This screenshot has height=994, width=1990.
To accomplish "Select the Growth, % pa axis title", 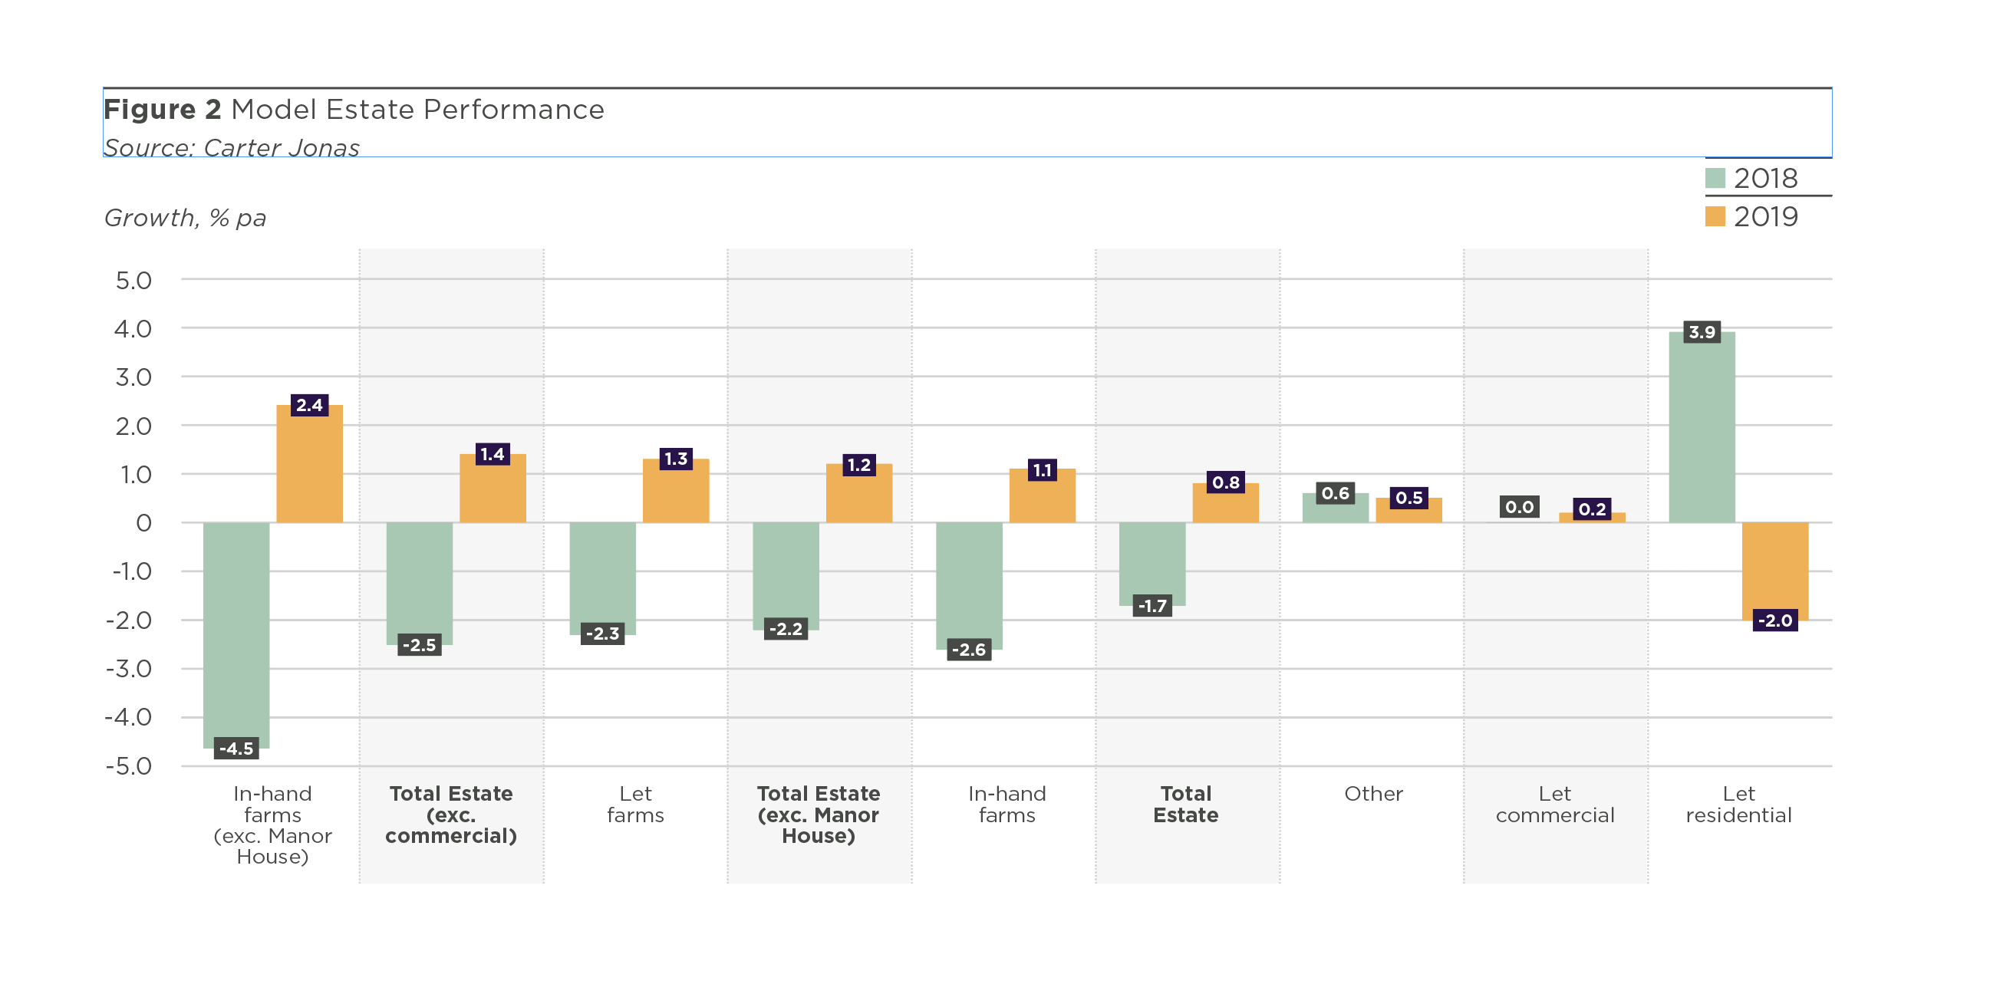I will 186,218.
